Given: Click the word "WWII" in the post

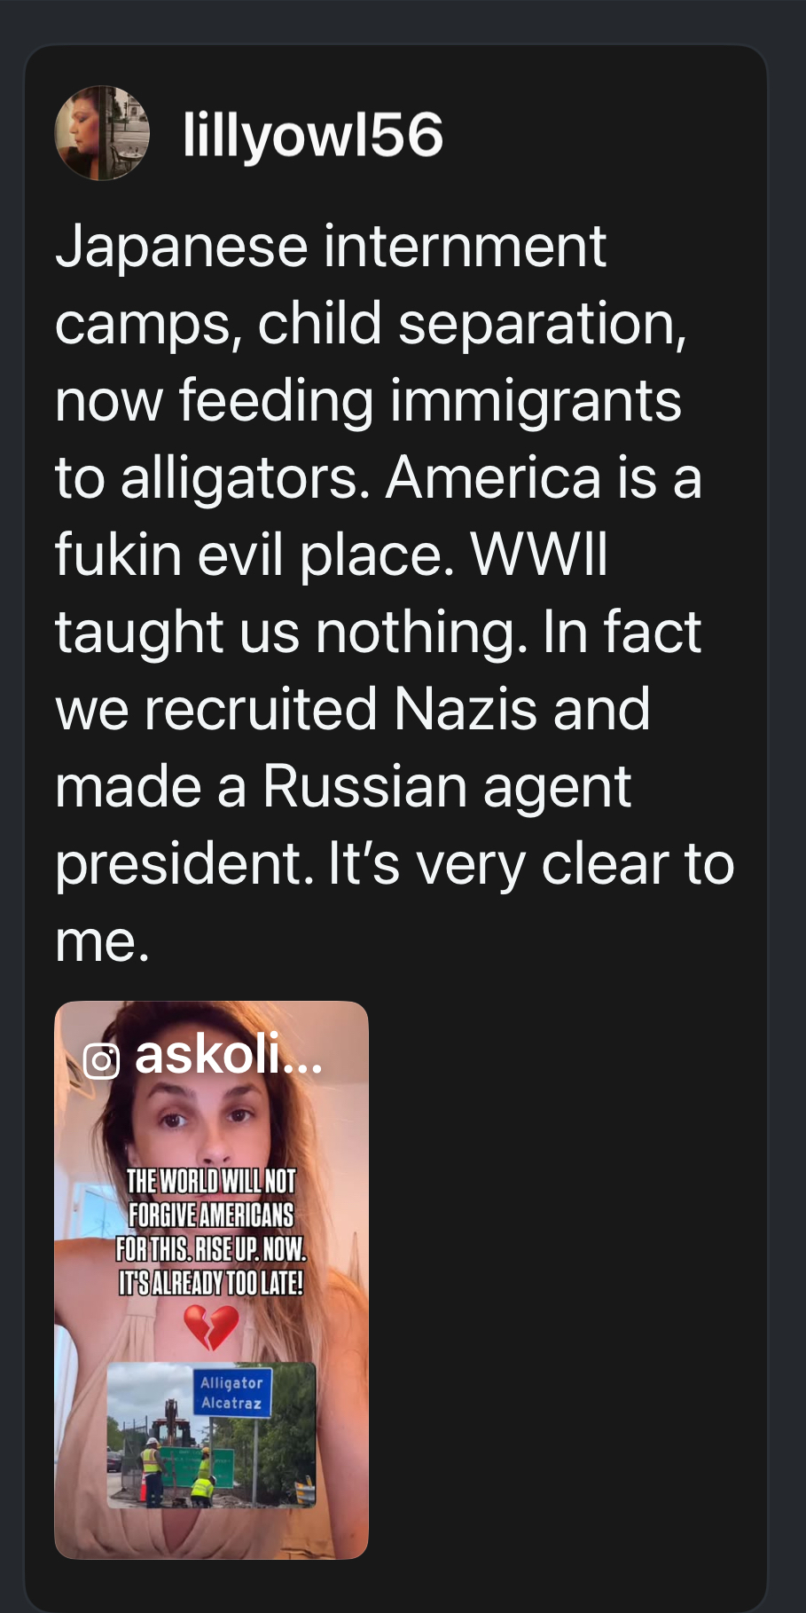Looking at the screenshot, I should [539, 555].
